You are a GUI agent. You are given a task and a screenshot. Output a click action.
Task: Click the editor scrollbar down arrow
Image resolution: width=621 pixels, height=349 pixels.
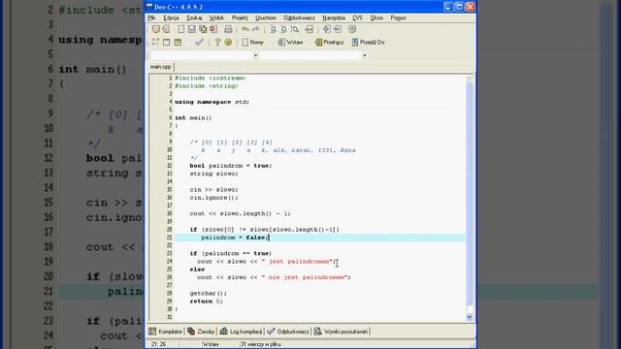coord(470,317)
